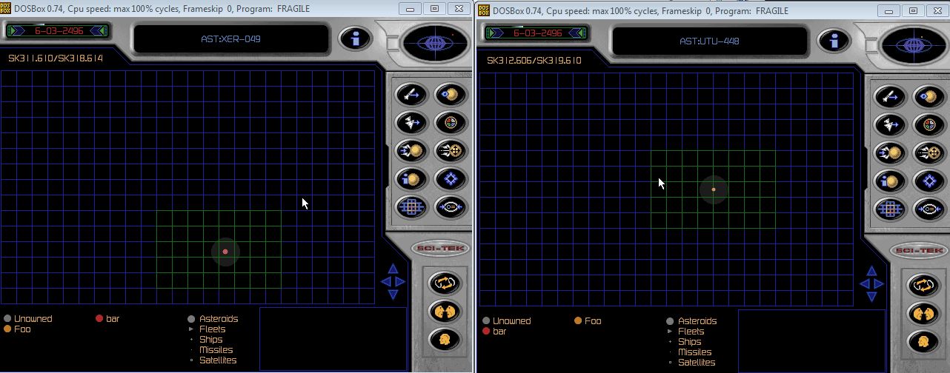Click the Fleets legend entry in left window

[207, 329]
